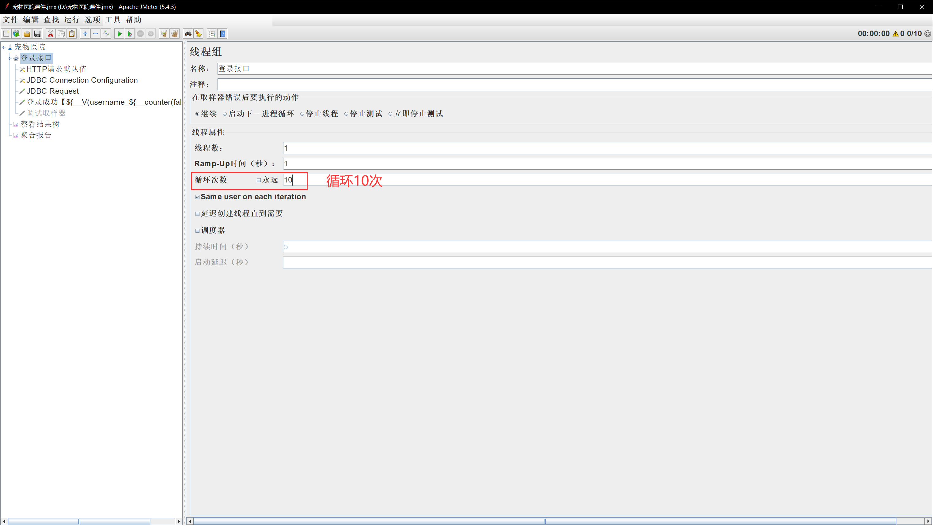Enable the 永远 (forever) loop checkbox
Screen dimensions: 933x526
[x=259, y=180]
